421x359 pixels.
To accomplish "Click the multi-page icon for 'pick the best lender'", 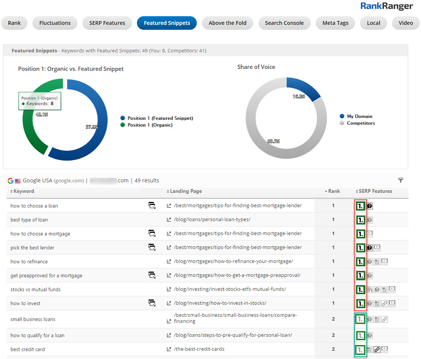I will coord(152,247).
